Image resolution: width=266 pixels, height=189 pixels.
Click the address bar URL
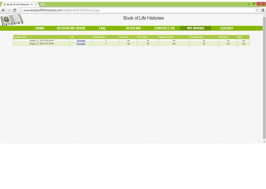tap(61, 10)
